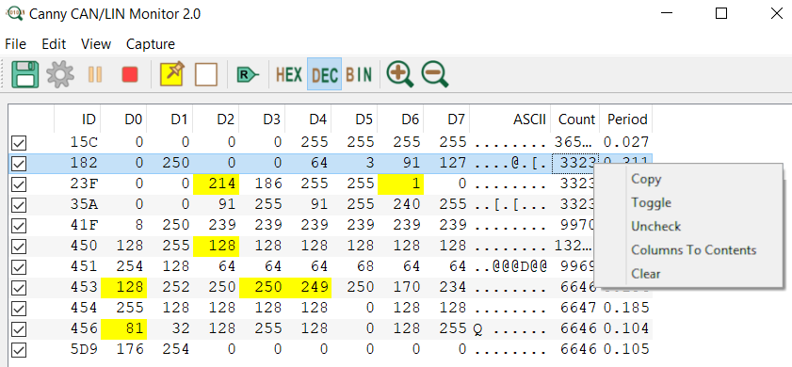
Task: Switch display to BIN format
Action: coord(359,74)
